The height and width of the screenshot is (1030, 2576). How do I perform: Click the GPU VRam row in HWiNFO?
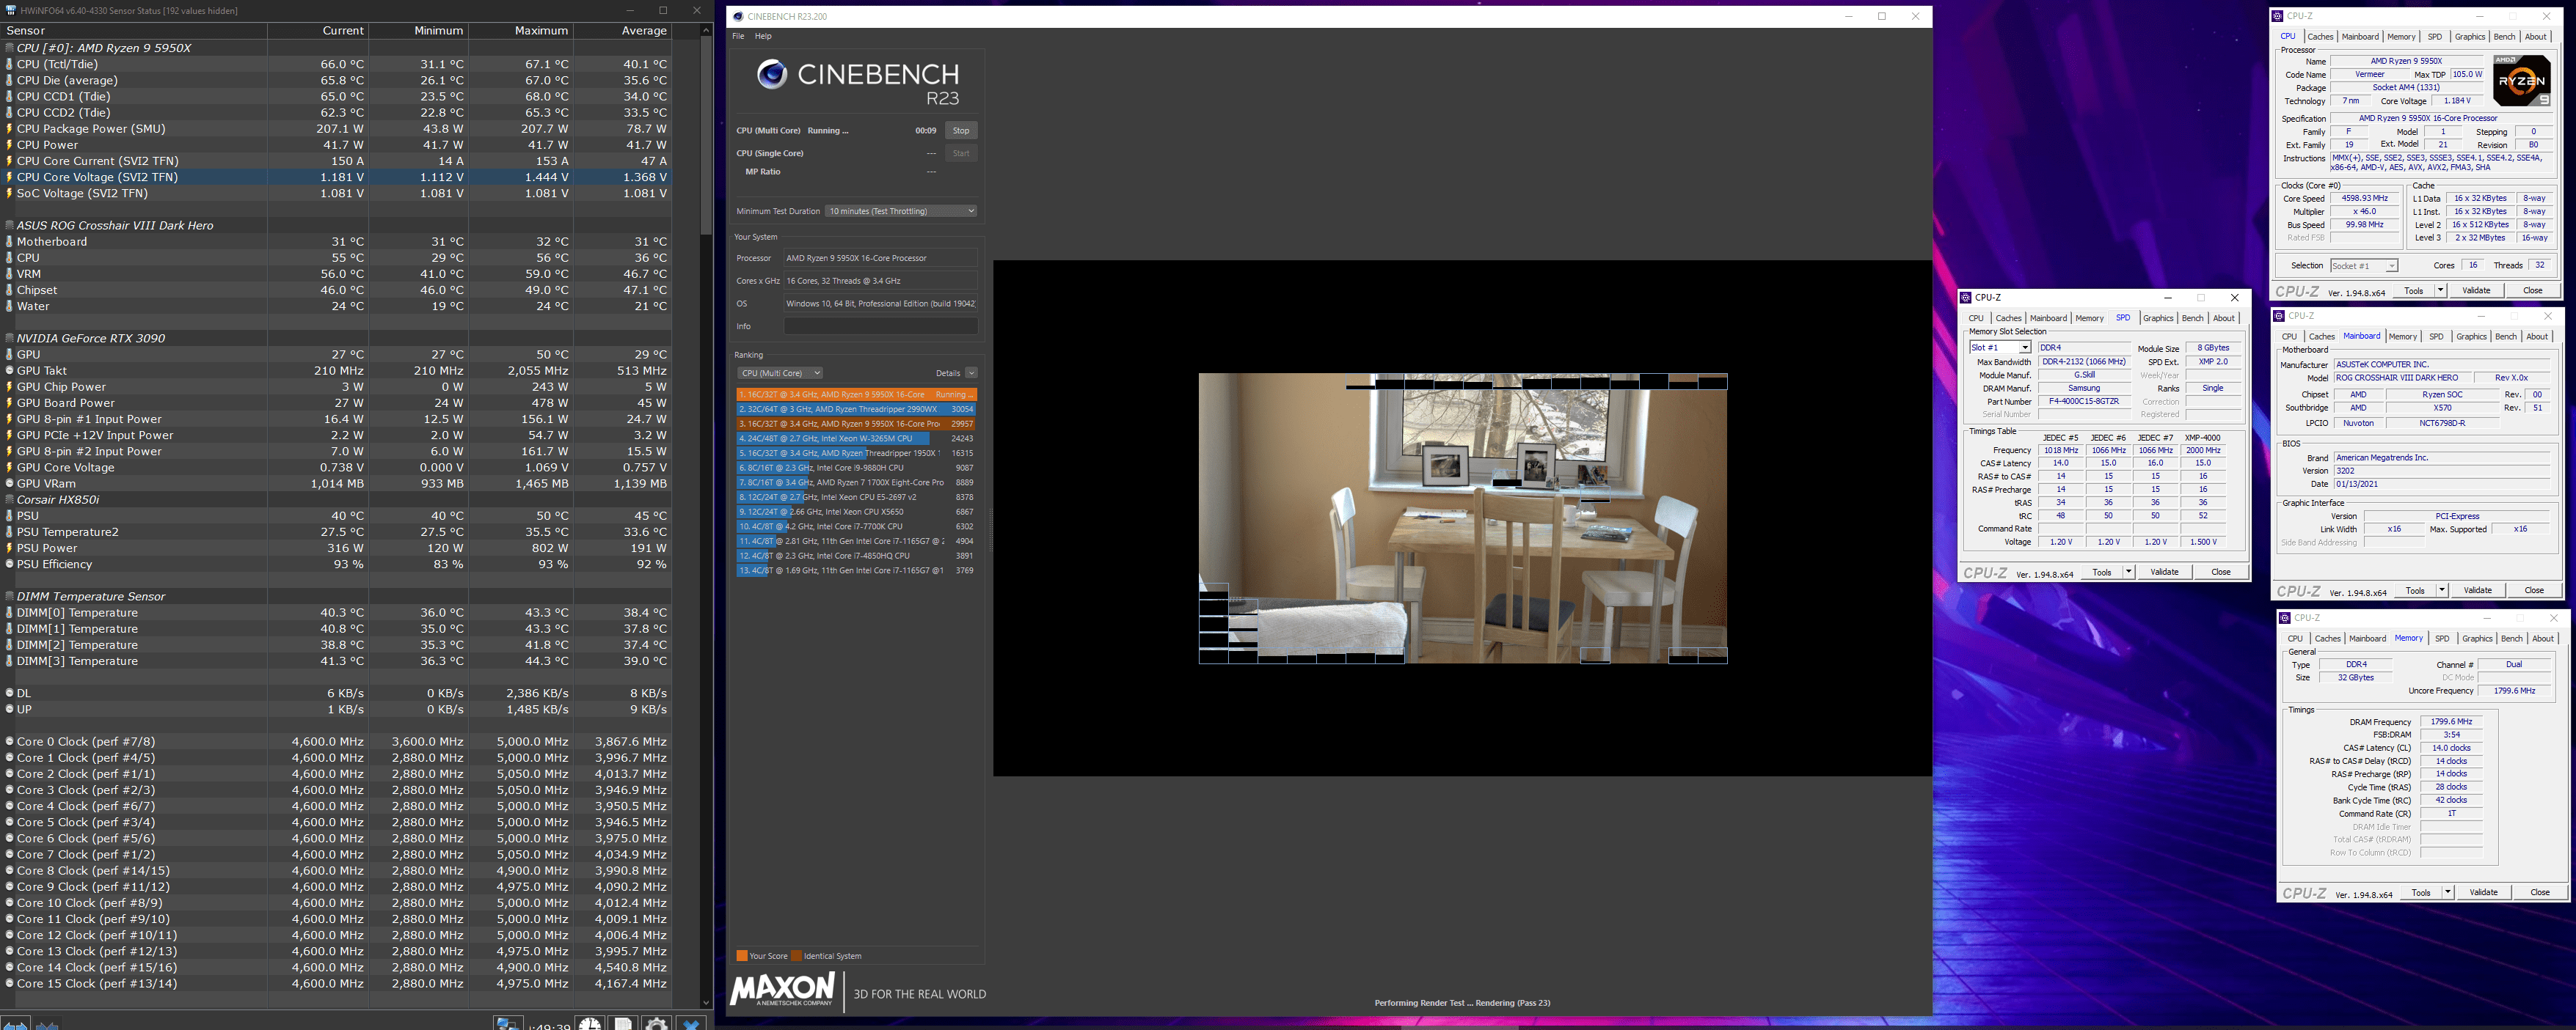336,484
